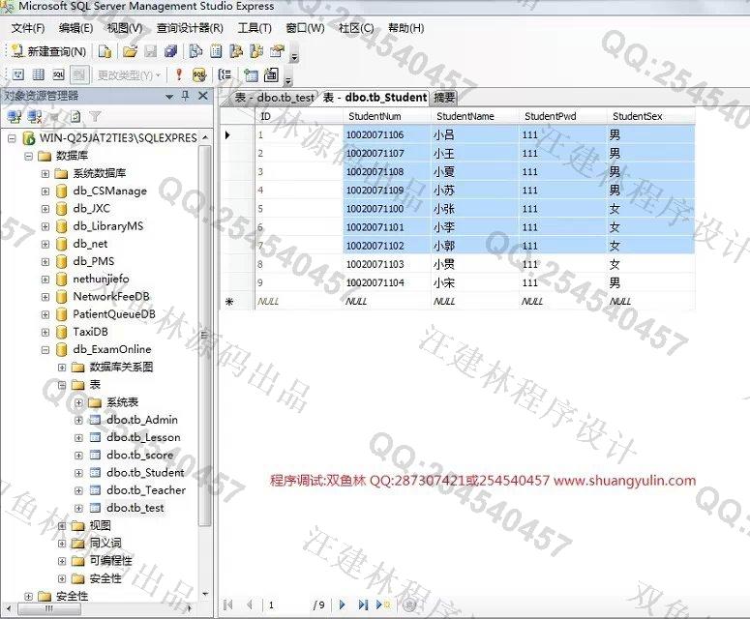Click the grayed-out save floppy disk icon
The height and width of the screenshot is (619, 750).
[151, 50]
